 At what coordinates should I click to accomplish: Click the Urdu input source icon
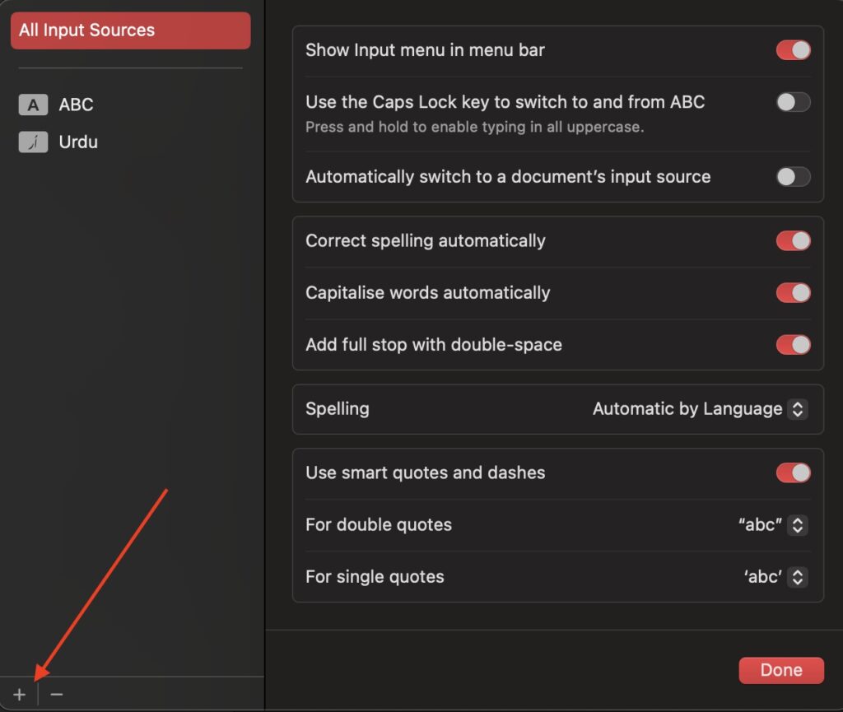[32, 142]
